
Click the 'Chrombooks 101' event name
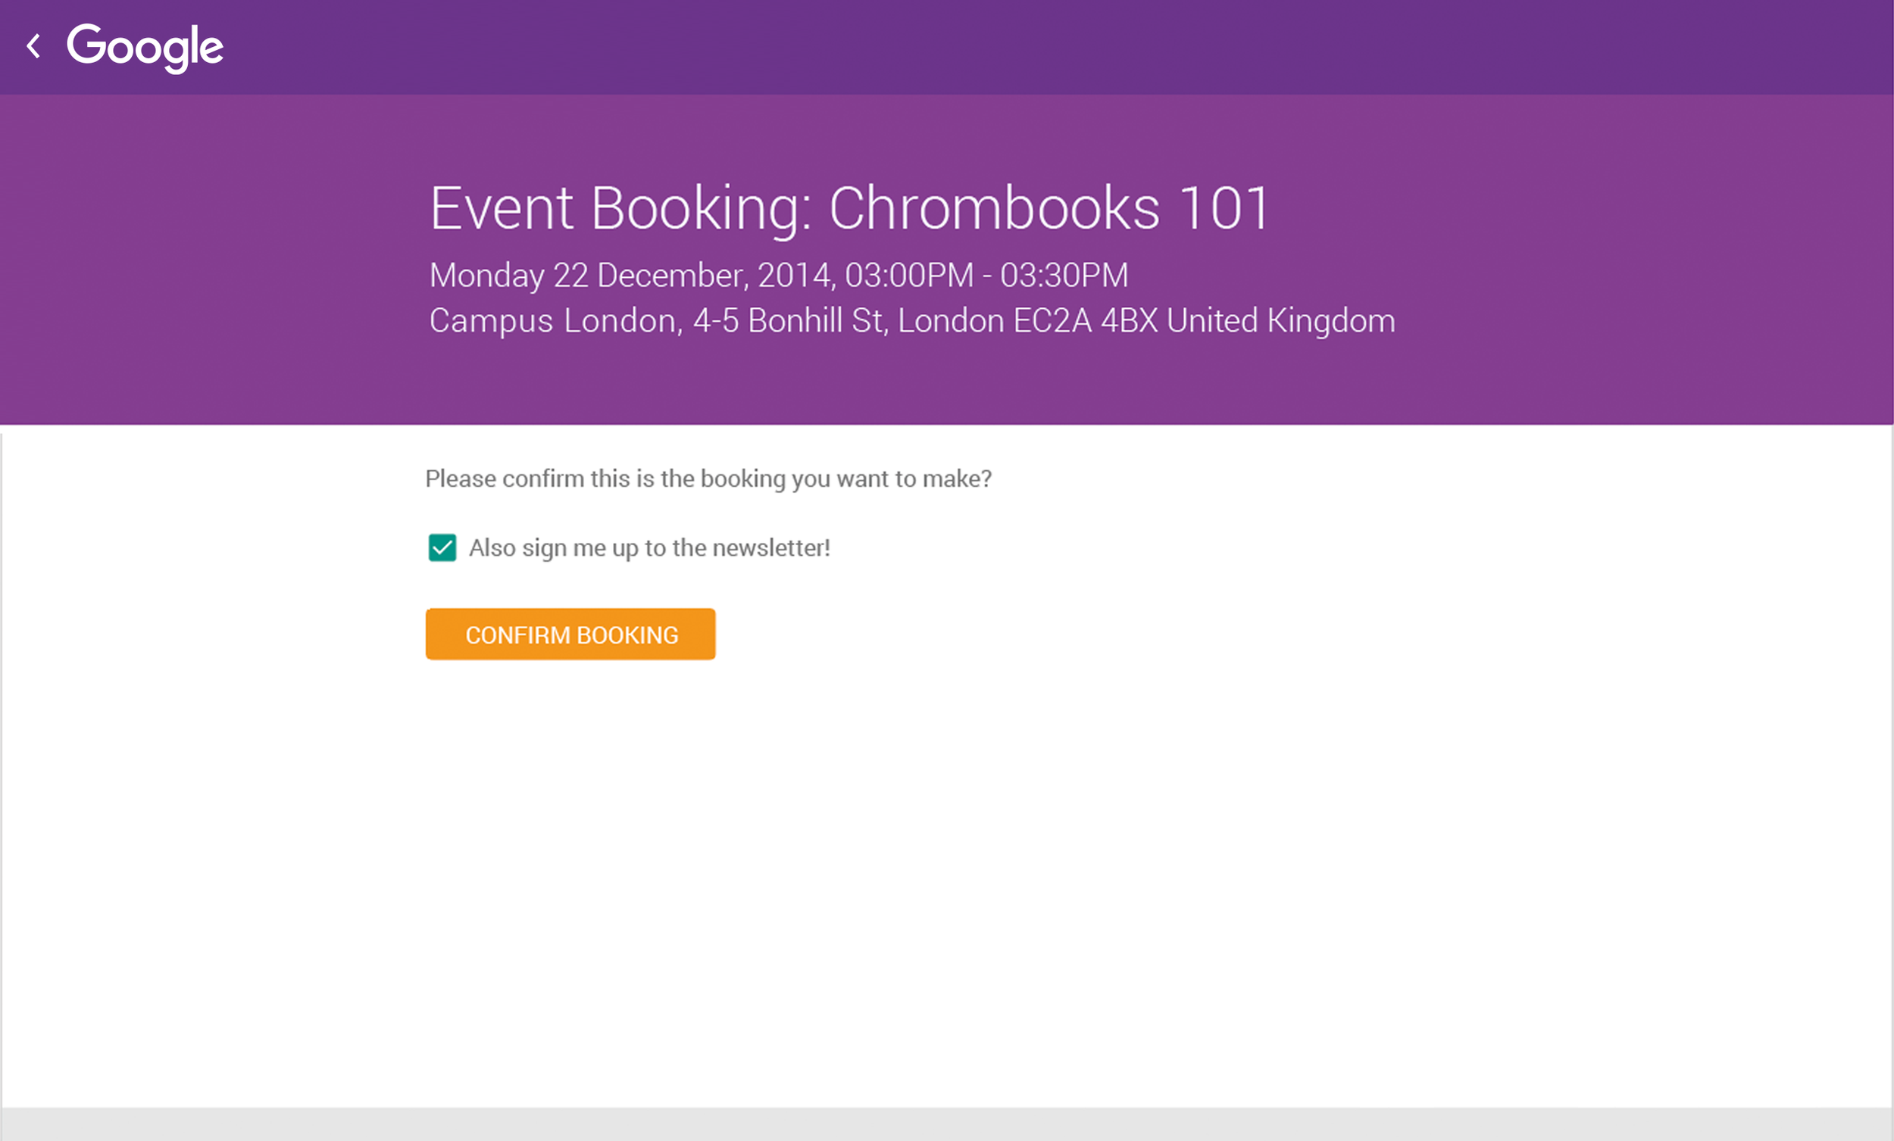pyautogui.click(x=1049, y=208)
